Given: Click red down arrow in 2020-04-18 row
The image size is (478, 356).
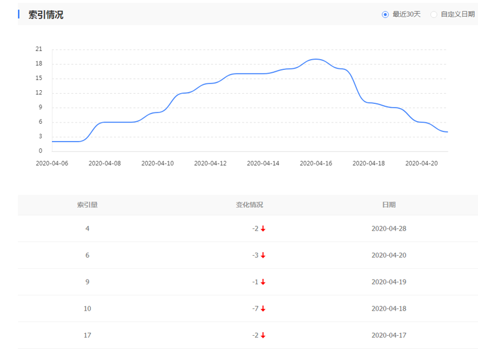Looking at the screenshot, I should pyautogui.click(x=263, y=308).
